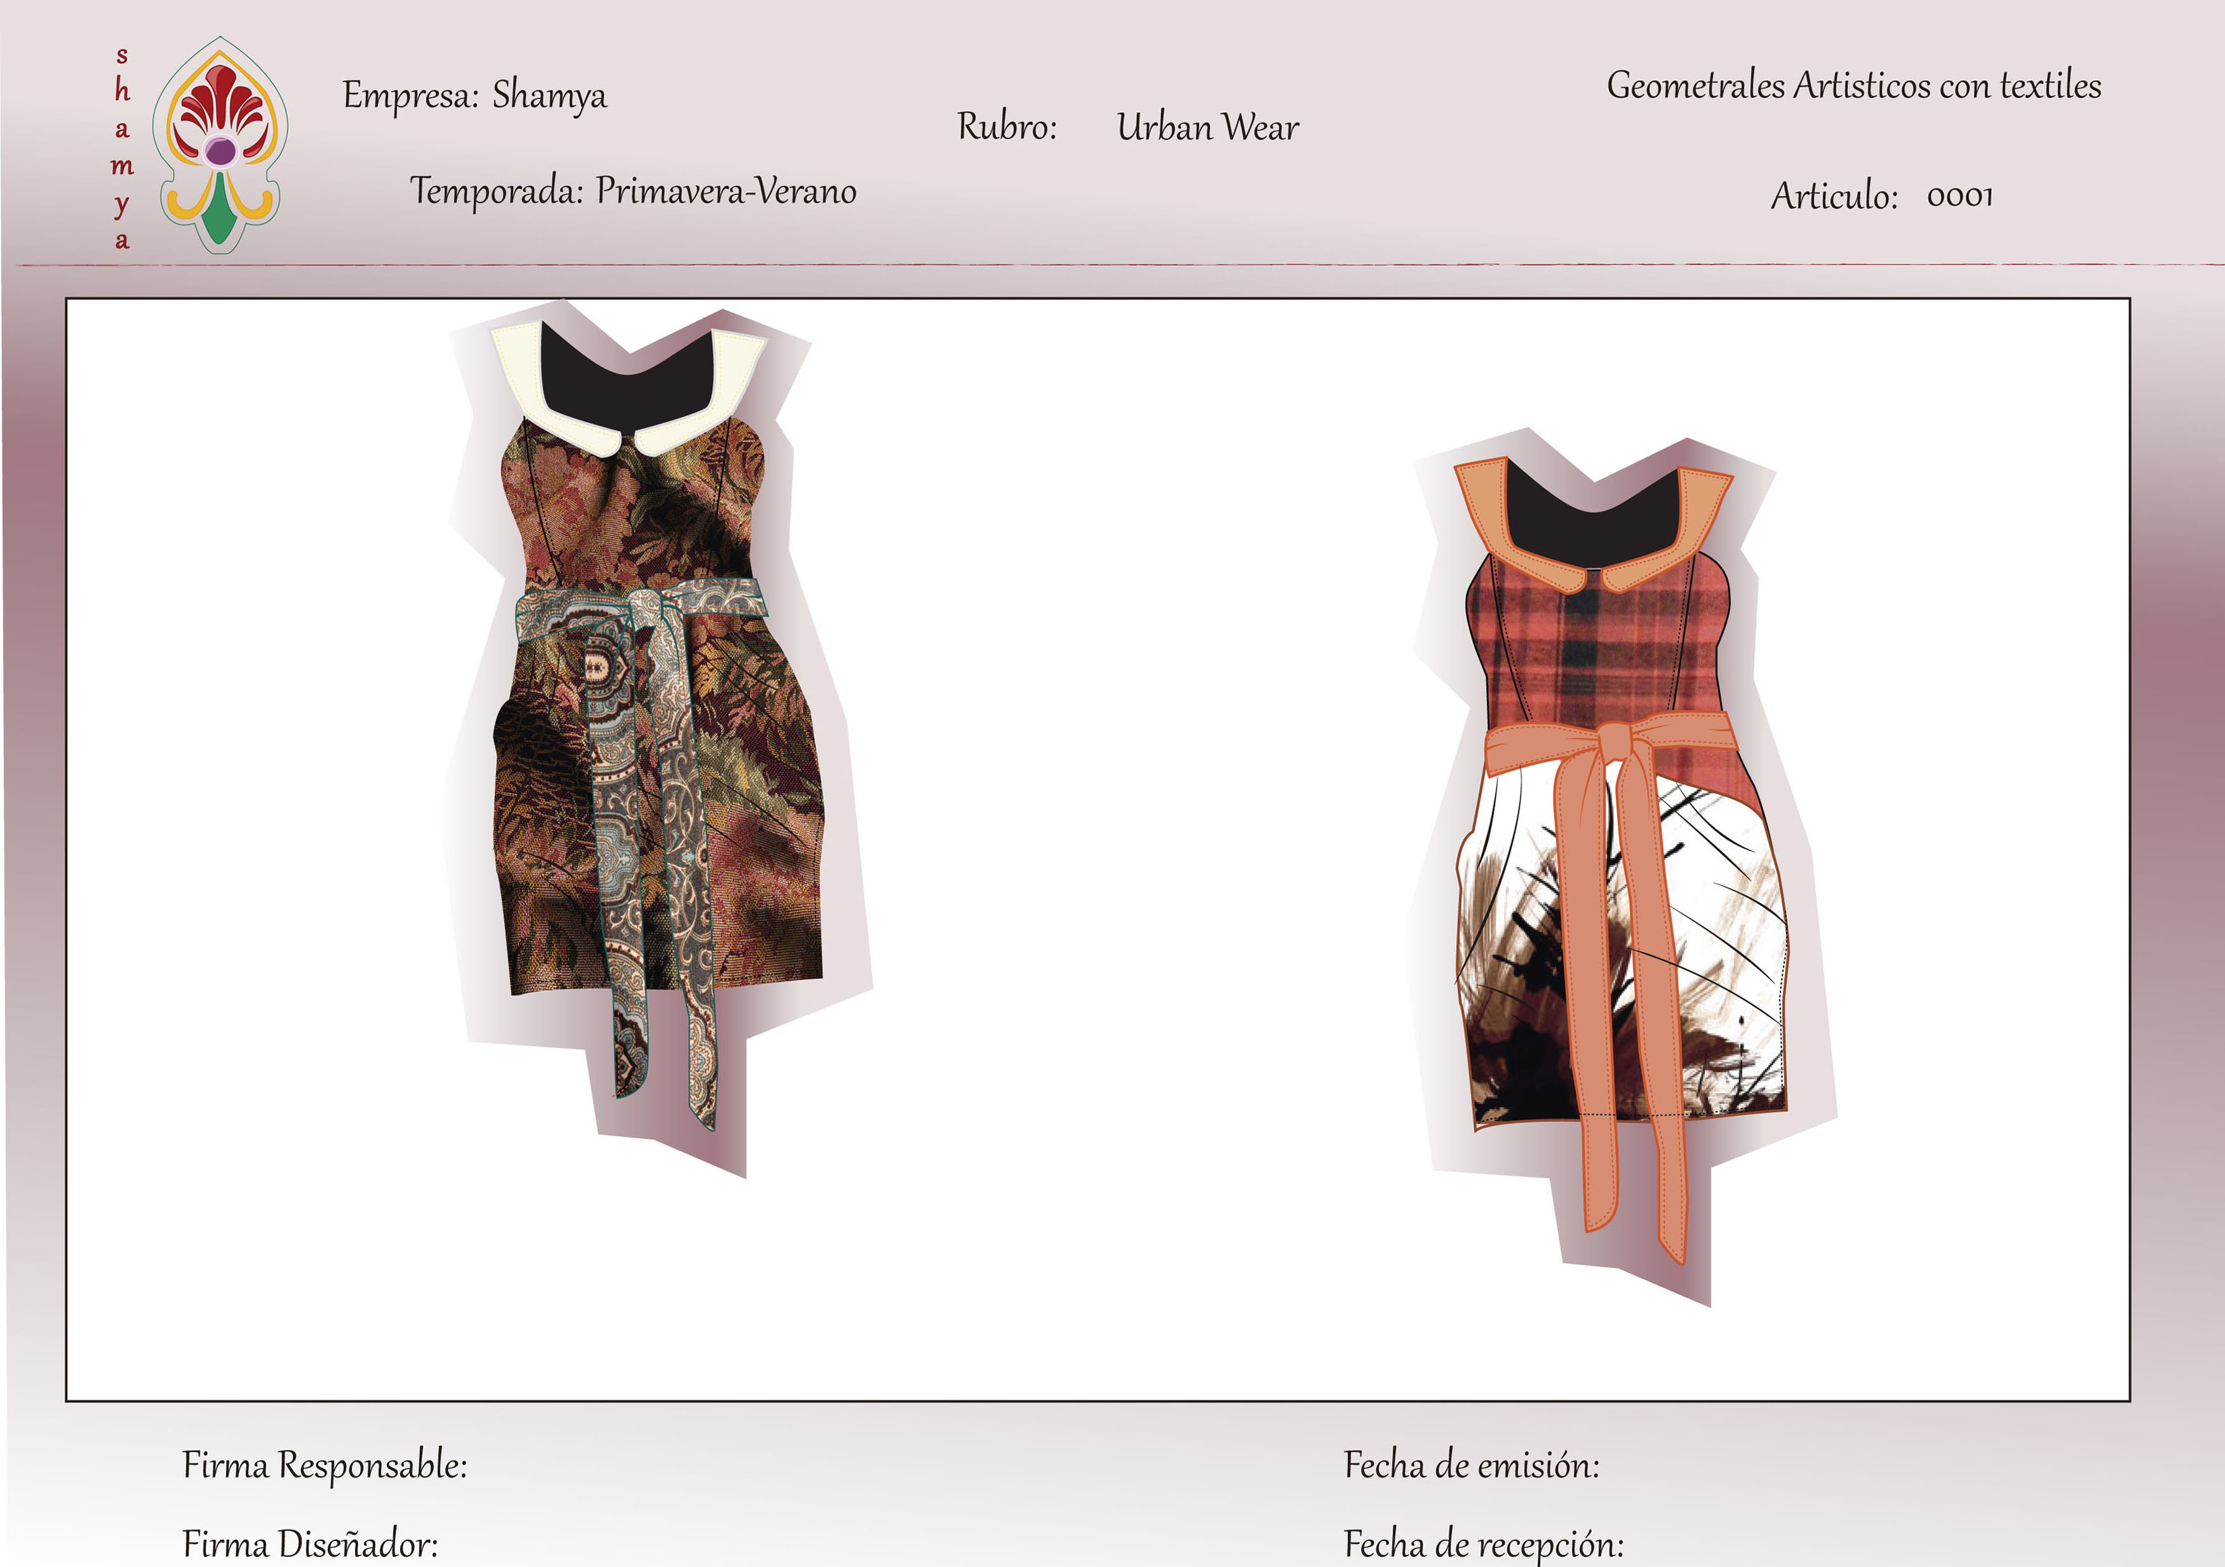
Task: Click the Shamya flower logo emblem
Action: click(221, 145)
